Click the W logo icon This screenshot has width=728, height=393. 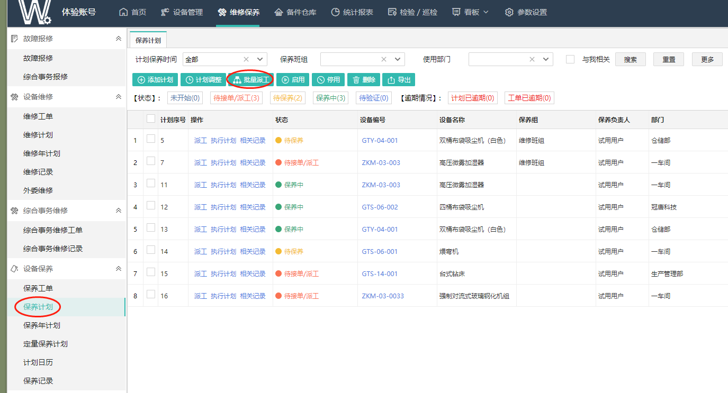(34, 12)
